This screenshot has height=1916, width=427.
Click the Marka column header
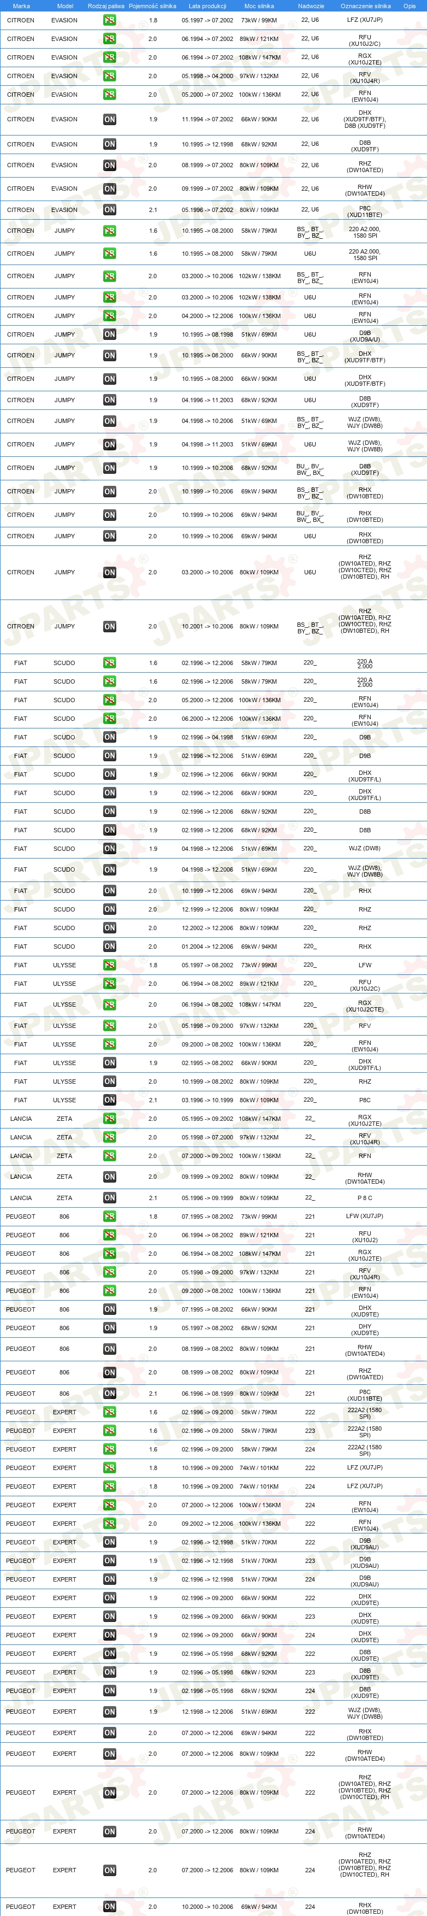tap(21, 6)
